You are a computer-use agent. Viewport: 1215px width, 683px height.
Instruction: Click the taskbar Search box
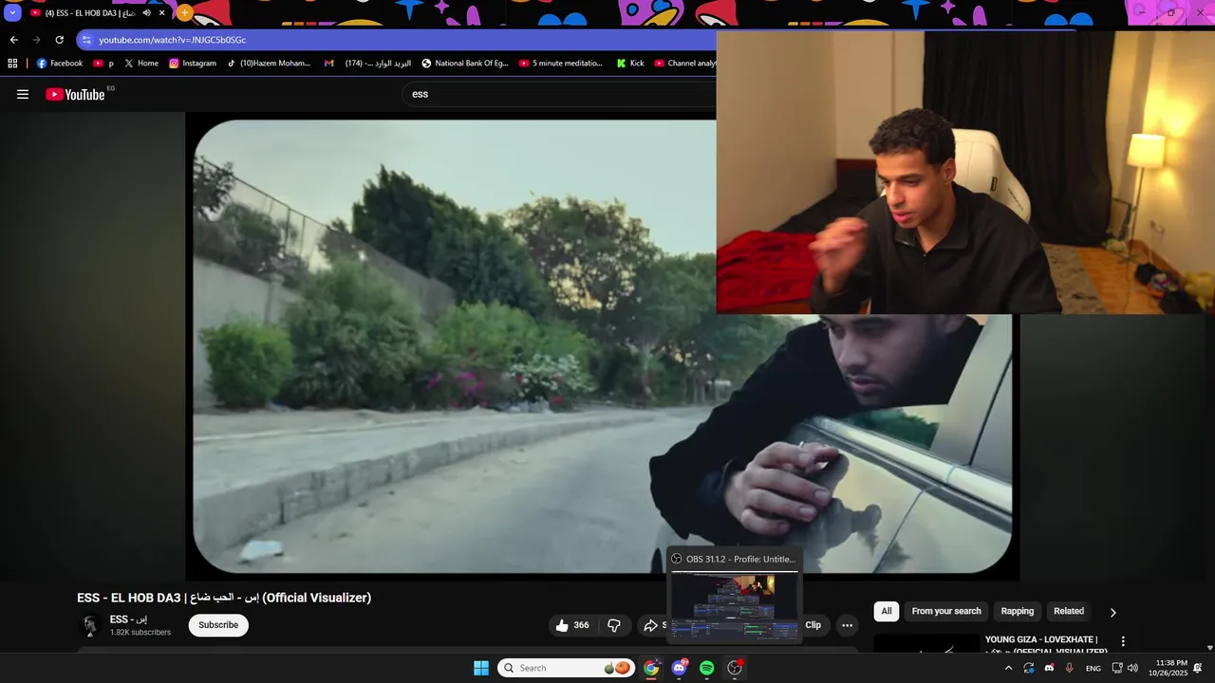tap(566, 668)
